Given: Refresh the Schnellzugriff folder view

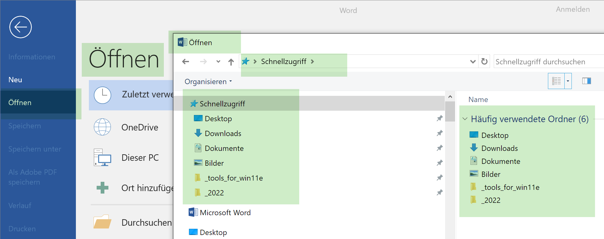Looking at the screenshot, I should [x=484, y=62].
